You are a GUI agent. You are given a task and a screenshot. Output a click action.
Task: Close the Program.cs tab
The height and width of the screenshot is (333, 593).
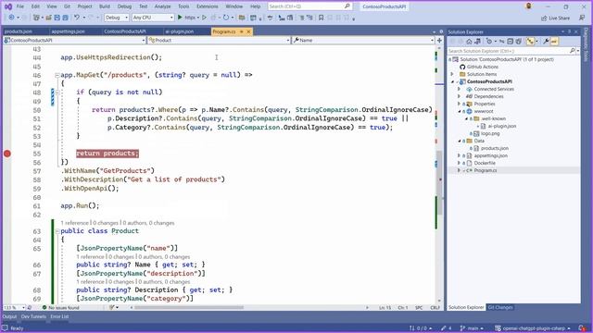pos(248,31)
